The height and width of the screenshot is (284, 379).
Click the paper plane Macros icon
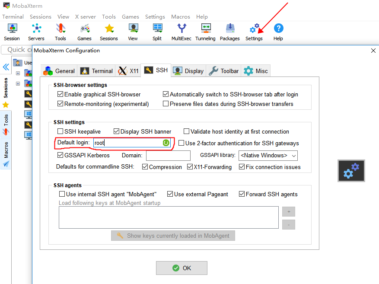click(x=6, y=164)
